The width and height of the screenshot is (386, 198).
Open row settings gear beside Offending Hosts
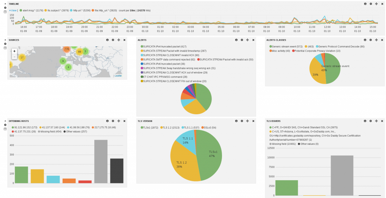coord(5,125)
